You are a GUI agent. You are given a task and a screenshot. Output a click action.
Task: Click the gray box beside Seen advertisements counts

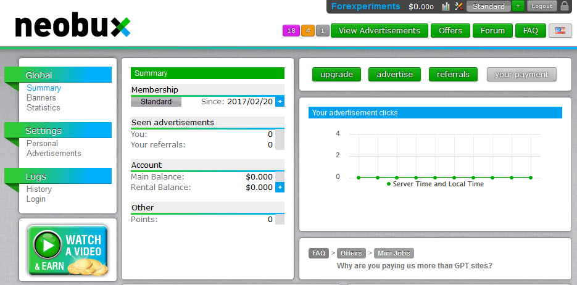[280, 139]
